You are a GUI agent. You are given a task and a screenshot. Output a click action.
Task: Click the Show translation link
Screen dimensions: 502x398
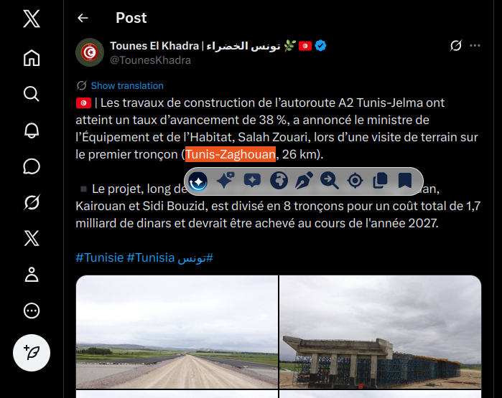(x=127, y=85)
